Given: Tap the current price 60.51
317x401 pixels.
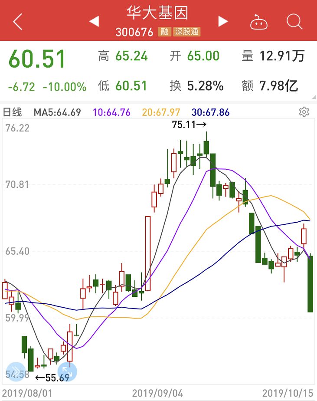Looking at the screenshot, I should click(x=37, y=59).
